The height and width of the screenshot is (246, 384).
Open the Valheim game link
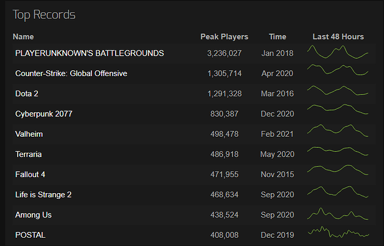click(29, 134)
